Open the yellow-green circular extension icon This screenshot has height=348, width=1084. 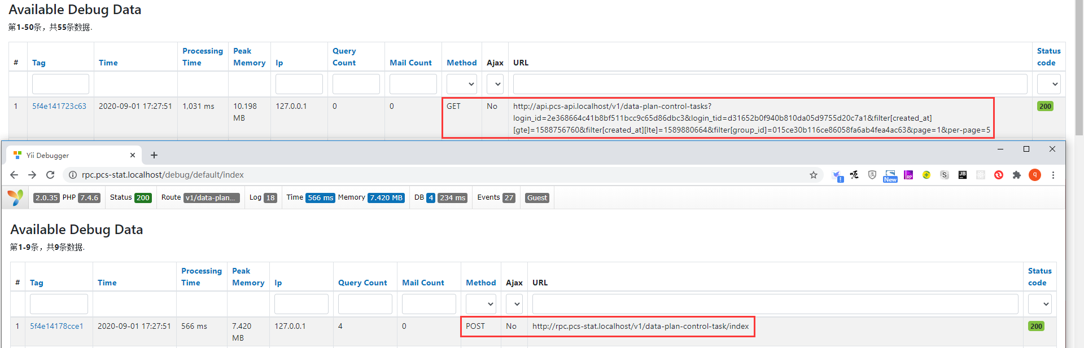[x=926, y=175]
